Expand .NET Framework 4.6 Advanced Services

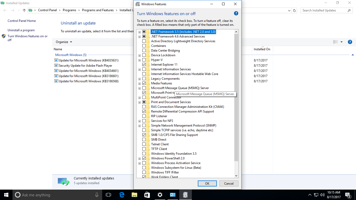140,37
